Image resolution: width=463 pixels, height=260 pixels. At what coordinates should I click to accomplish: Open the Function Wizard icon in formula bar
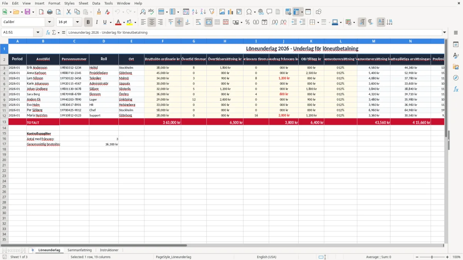click(x=48, y=32)
